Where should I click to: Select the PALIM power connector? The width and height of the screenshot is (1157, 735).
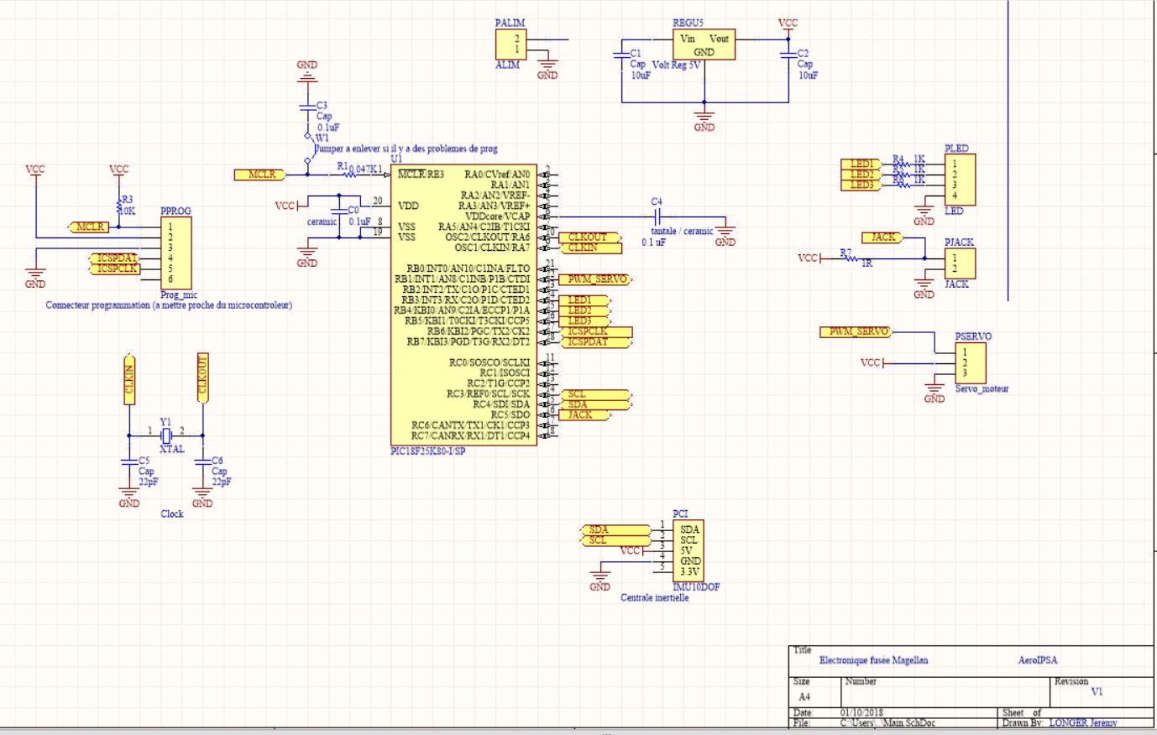511,44
